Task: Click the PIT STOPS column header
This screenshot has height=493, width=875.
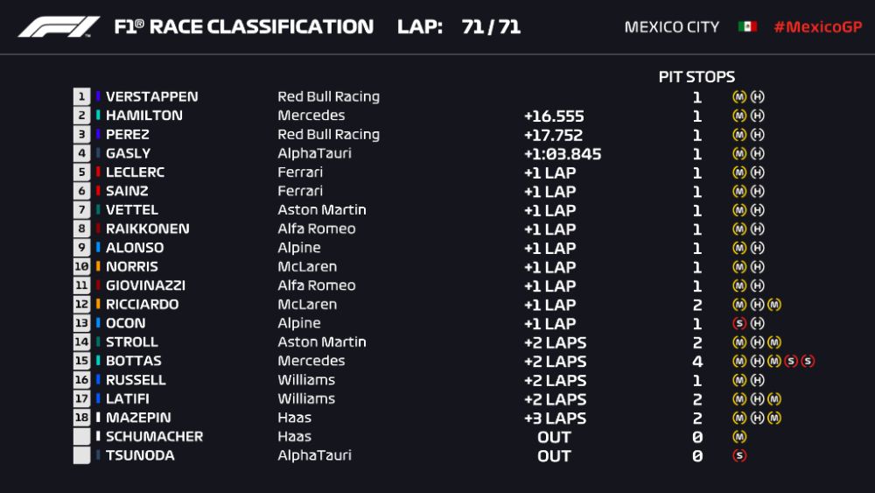Action: (x=696, y=77)
